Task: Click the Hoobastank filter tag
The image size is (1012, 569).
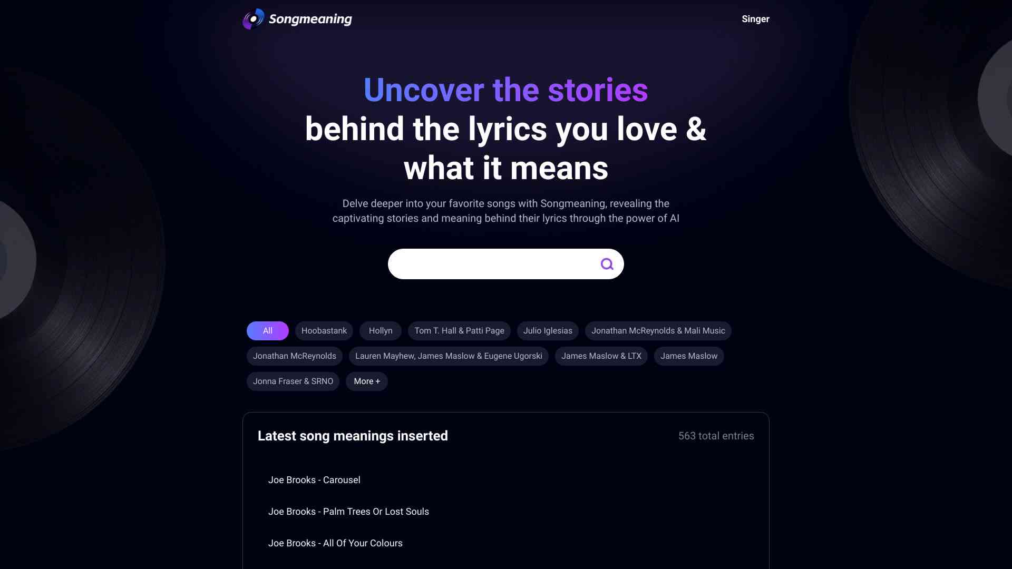Action: [x=324, y=331]
